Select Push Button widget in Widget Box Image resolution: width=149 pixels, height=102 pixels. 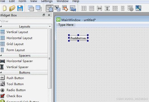click(24, 78)
